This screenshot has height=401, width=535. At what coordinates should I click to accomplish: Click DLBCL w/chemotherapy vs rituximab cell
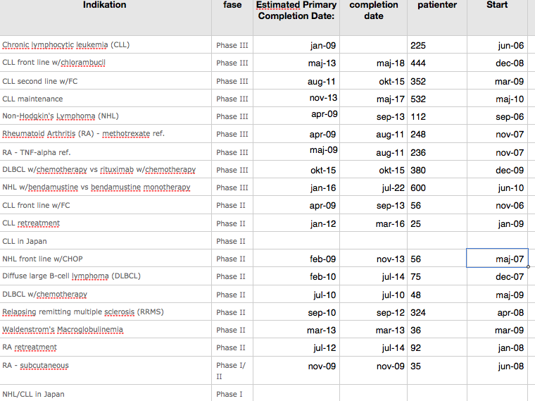click(x=106, y=169)
